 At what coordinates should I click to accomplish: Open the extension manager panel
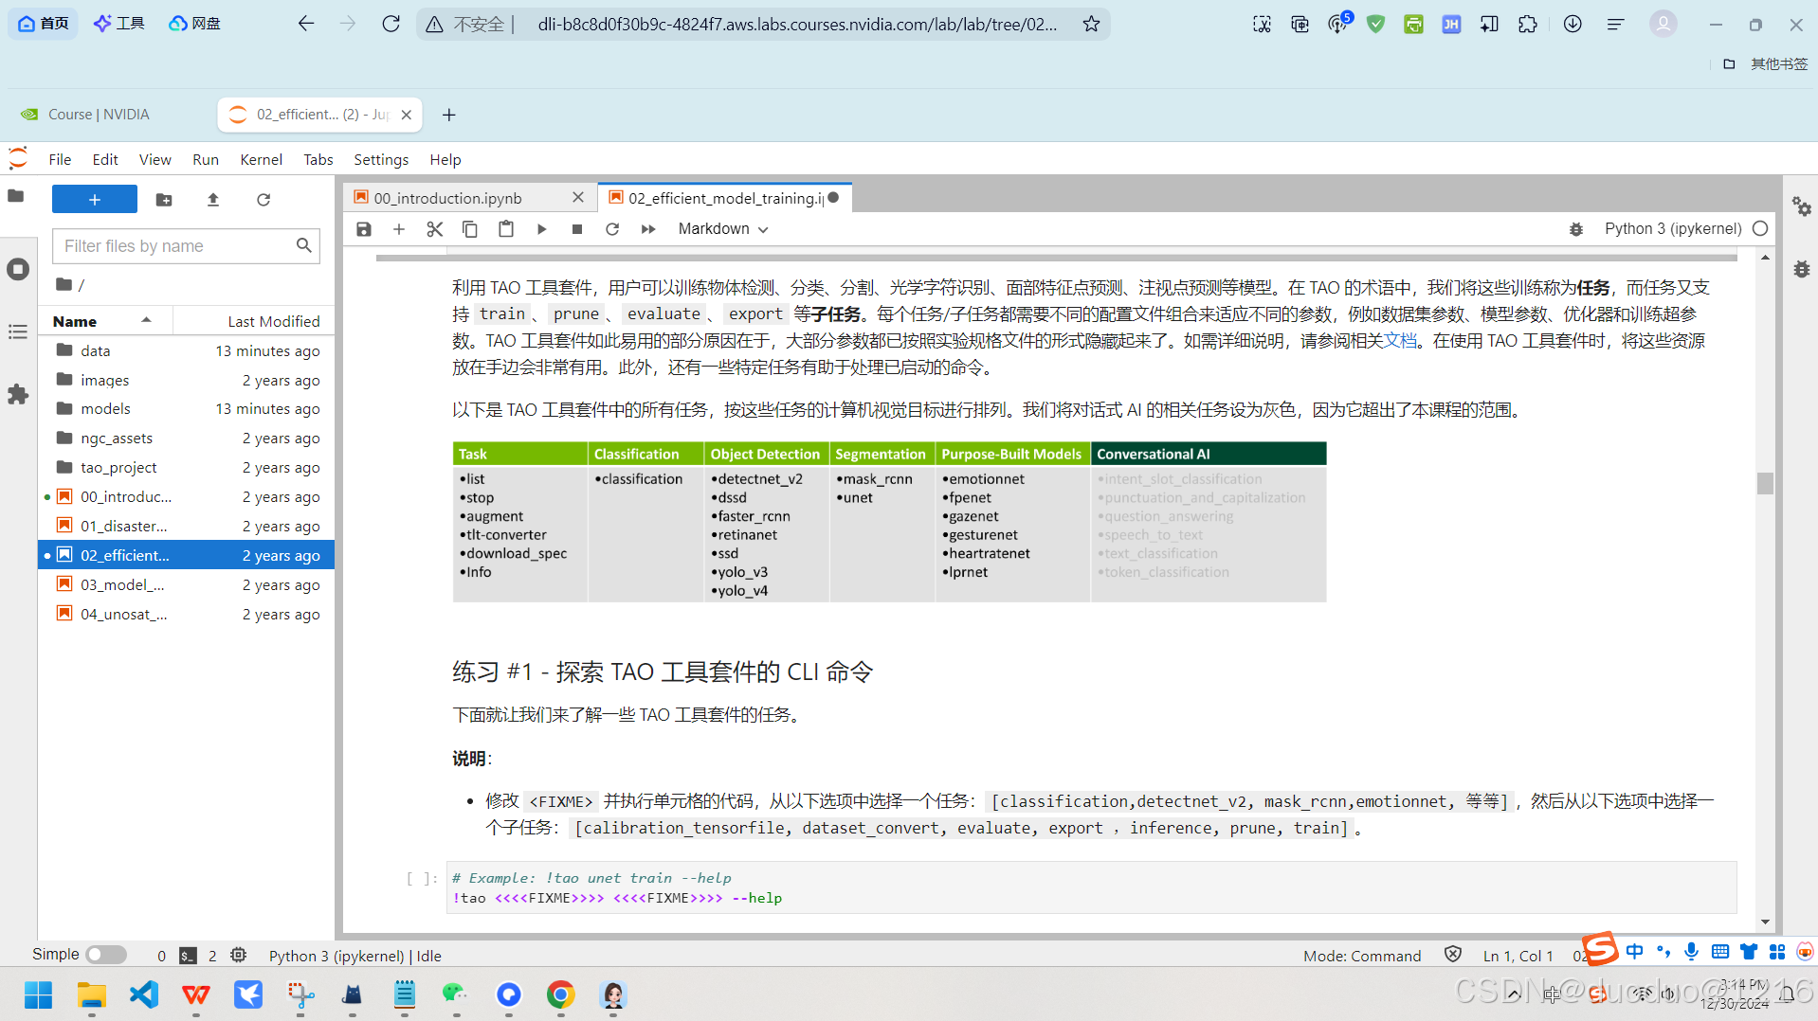[17, 394]
